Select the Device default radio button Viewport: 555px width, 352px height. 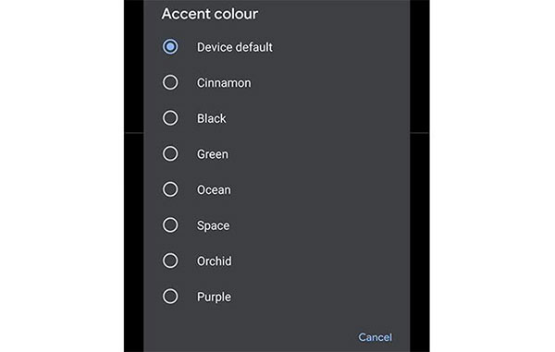coord(170,46)
